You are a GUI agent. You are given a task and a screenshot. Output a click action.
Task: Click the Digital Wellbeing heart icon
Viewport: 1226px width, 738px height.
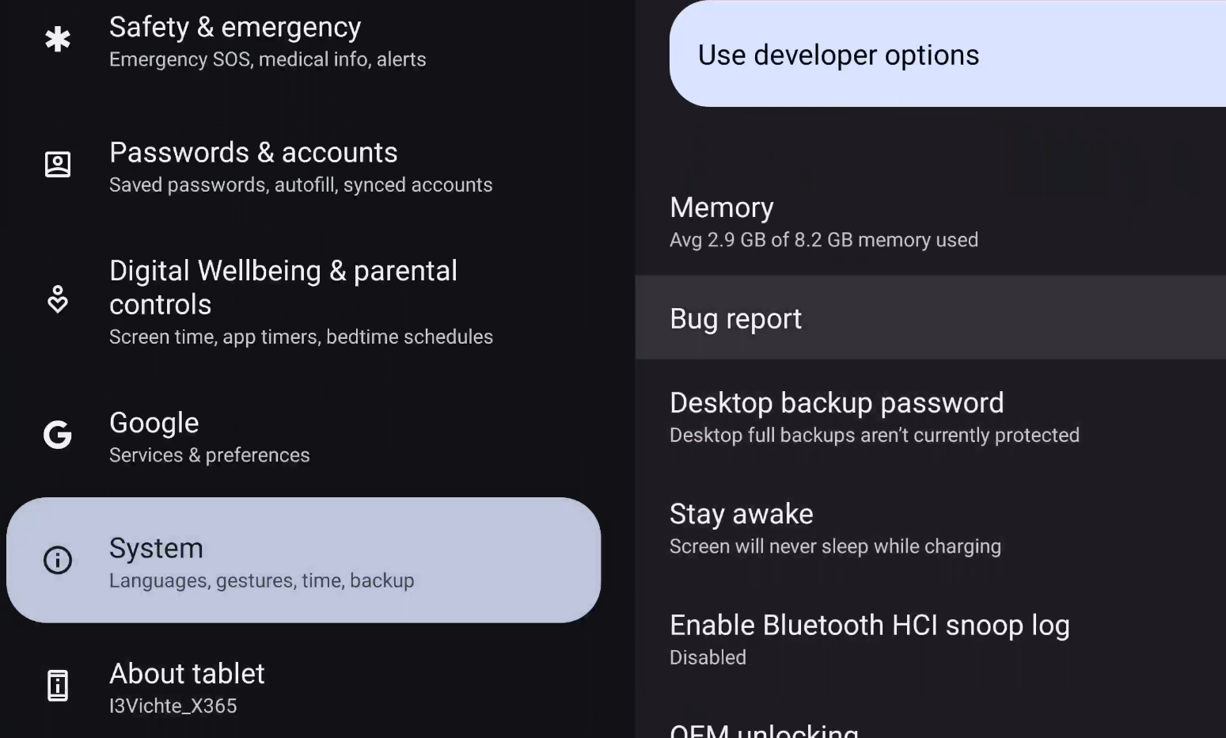click(x=58, y=300)
